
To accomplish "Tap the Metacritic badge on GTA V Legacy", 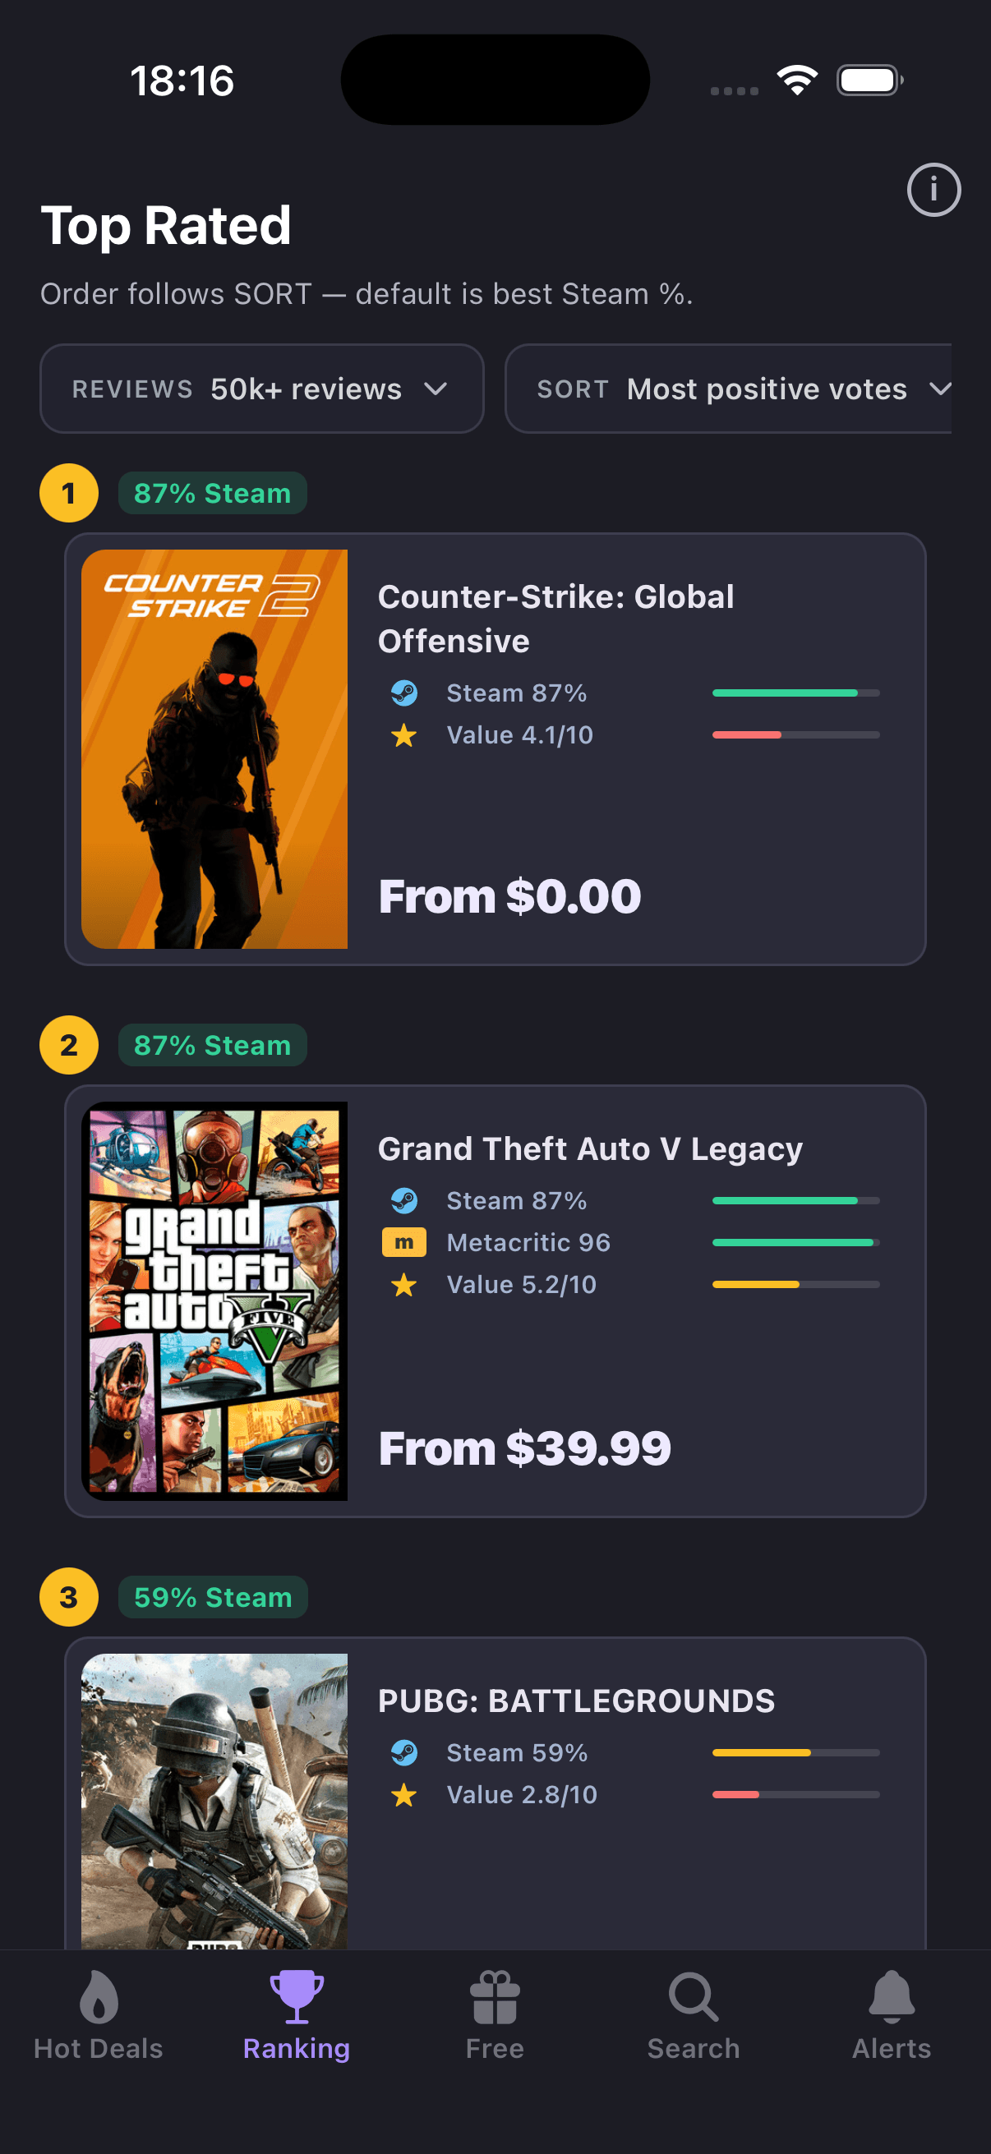I will coord(405,1243).
